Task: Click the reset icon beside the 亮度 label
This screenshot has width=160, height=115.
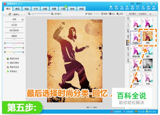Action: tap(22, 19)
